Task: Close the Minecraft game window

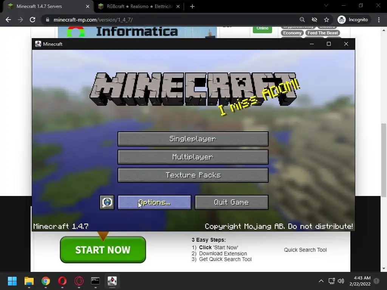Action: [346, 44]
